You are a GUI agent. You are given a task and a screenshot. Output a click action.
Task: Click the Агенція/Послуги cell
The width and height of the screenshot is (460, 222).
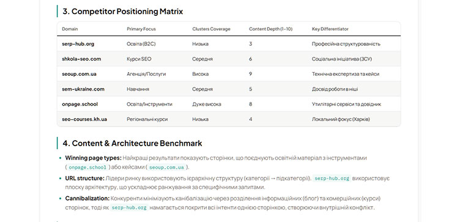point(146,74)
